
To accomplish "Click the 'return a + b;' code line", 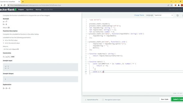I will click(102, 66).
